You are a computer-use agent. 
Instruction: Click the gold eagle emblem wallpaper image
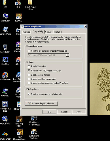click(100, 89)
